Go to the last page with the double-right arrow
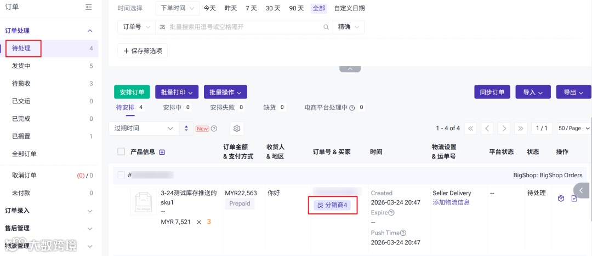The image size is (592, 256). tap(521, 128)
